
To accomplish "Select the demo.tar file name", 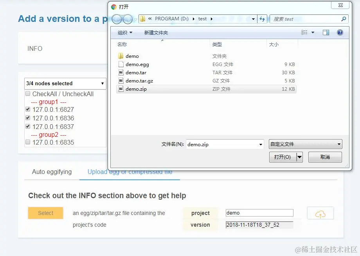I will tap(136, 73).
